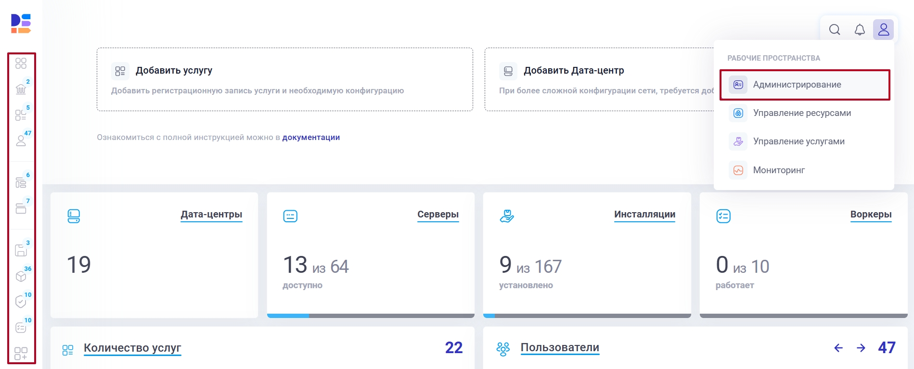
Task: Click the Дата-центры count 19
Action: 79,265
